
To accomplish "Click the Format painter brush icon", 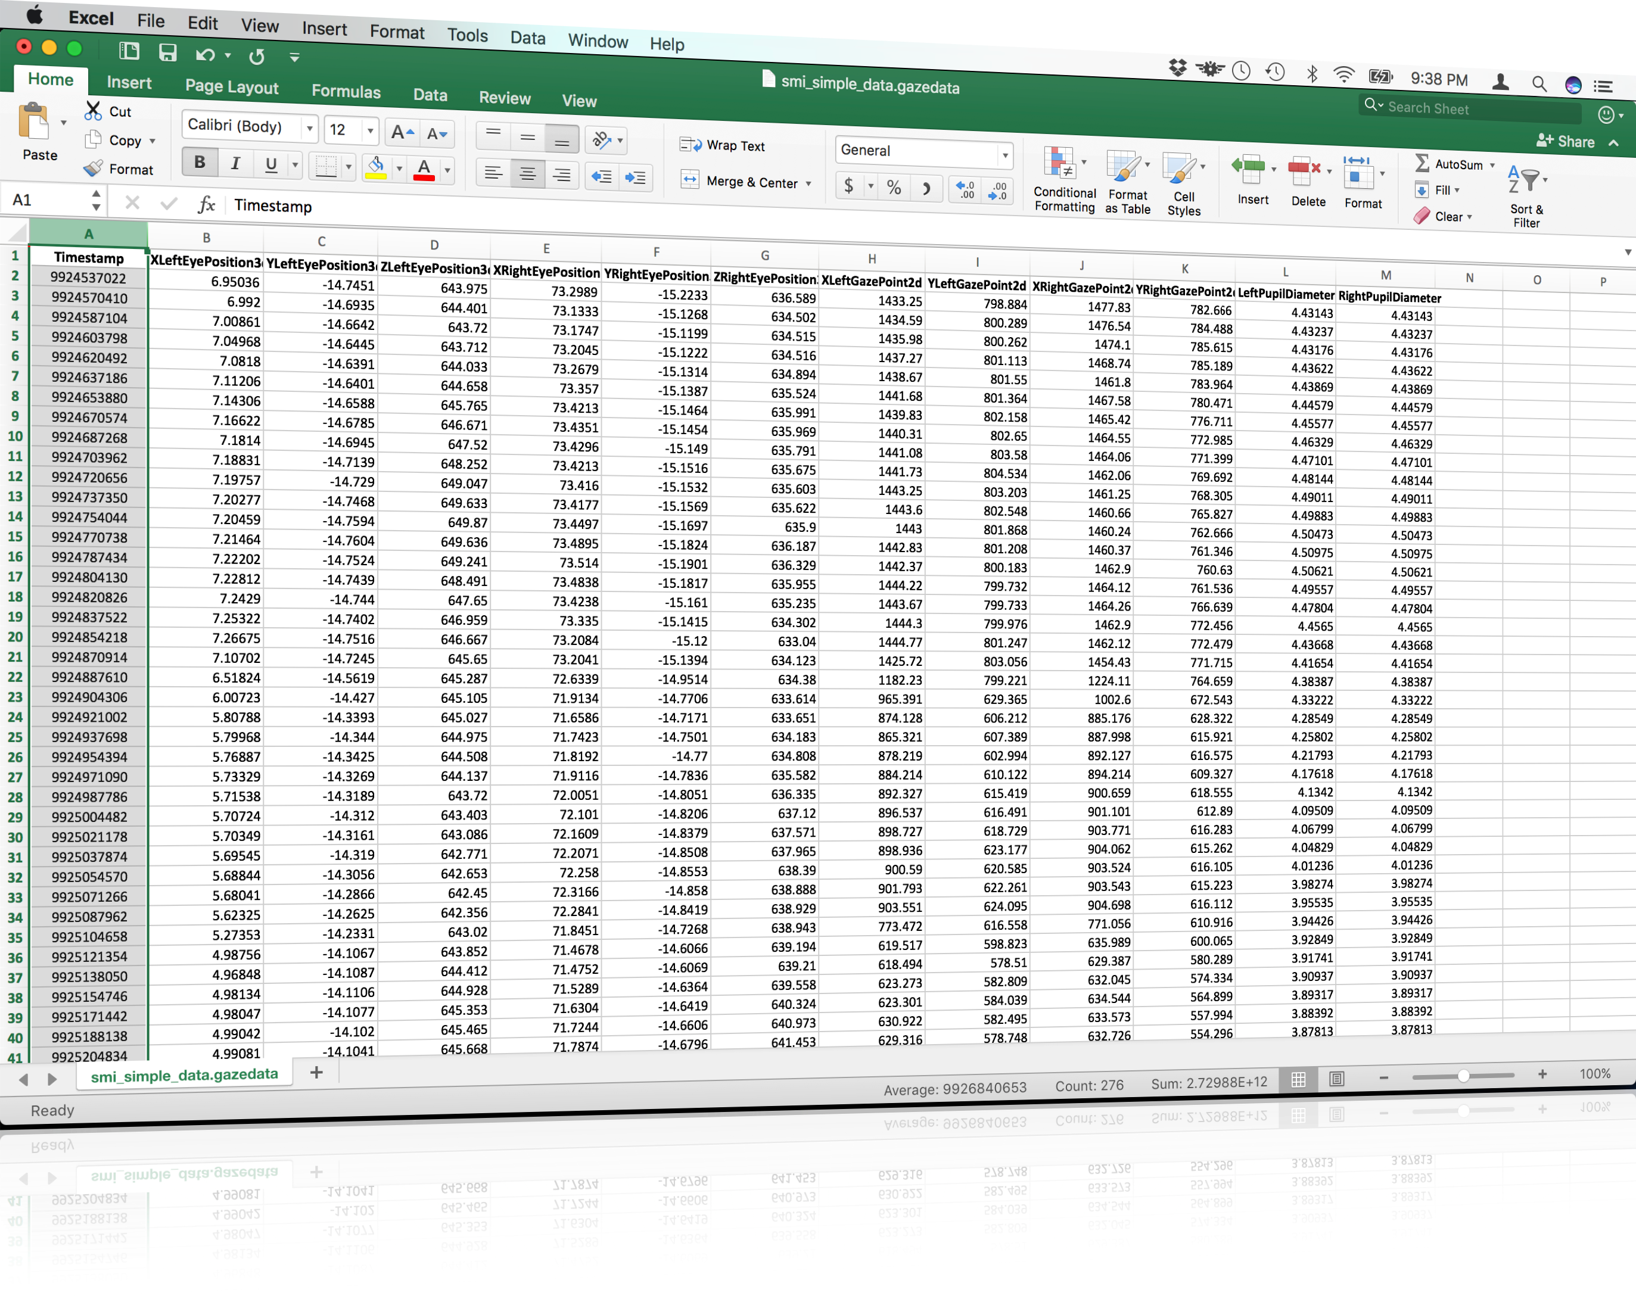I will pyautogui.click(x=94, y=169).
